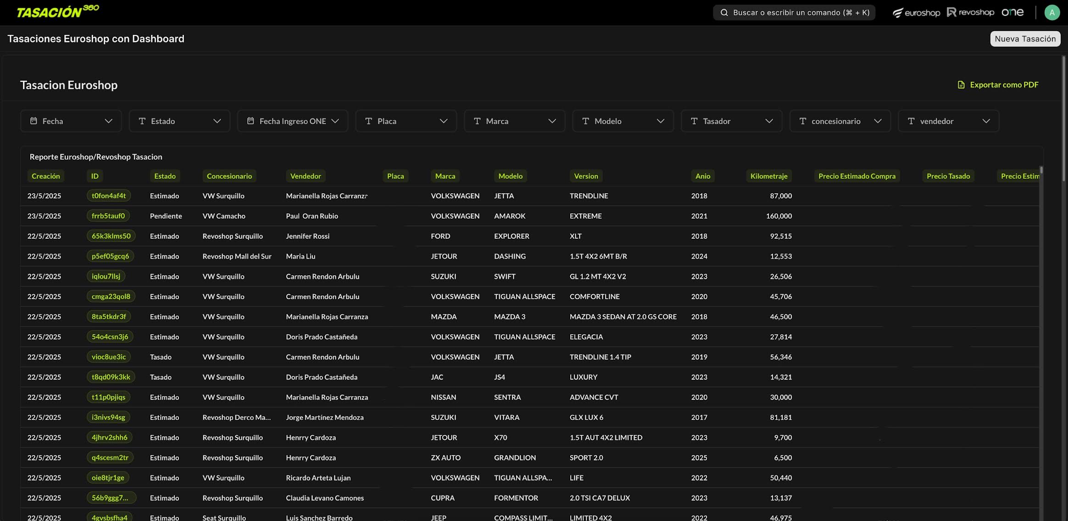Click the Nueva Tasación button
The image size is (1068, 521).
[1025, 39]
